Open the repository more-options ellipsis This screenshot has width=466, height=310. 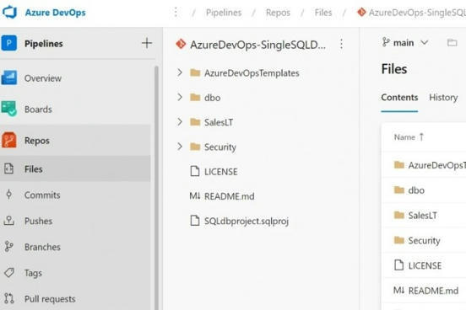click(x=341, y=44)
